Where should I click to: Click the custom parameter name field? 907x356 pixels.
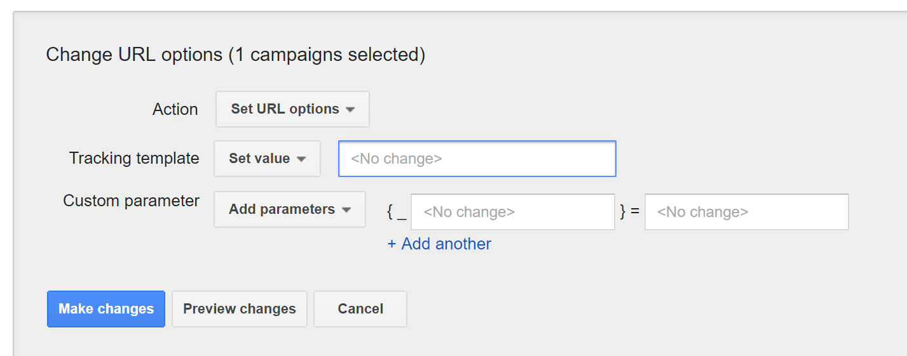pyautogui.click(x=512, y=212)
